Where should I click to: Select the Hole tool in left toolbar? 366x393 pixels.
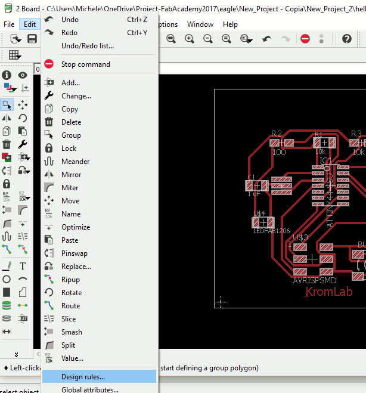[x=7, y=318]
